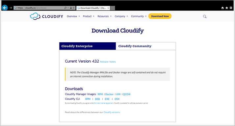
Task: Download the Cloudify CLI RPM package
Action: [x=88, y=99]
